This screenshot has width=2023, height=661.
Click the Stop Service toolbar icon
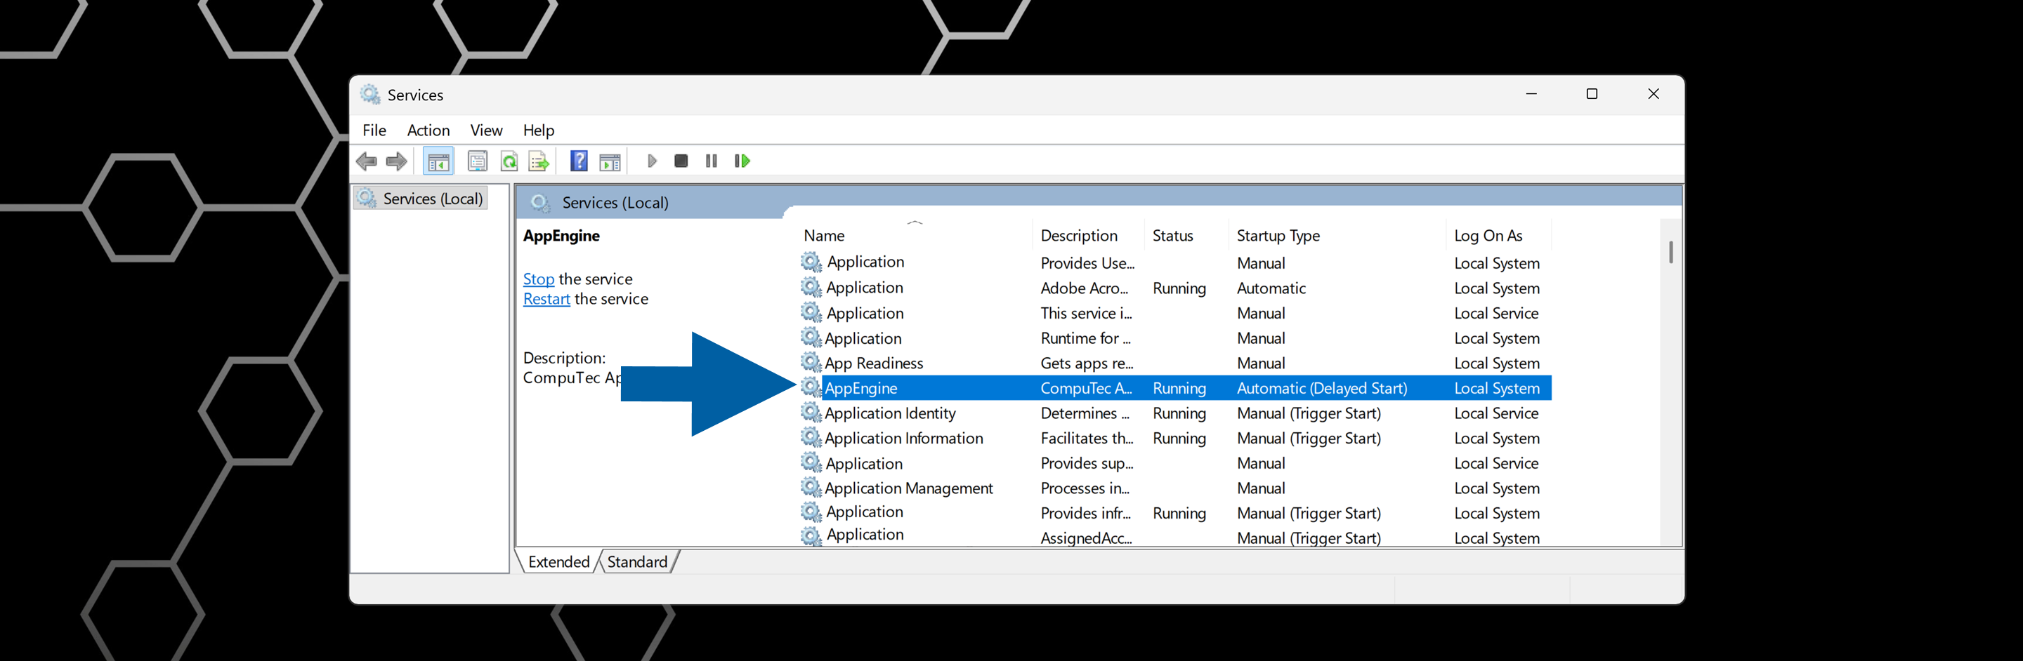coord(680,161)
